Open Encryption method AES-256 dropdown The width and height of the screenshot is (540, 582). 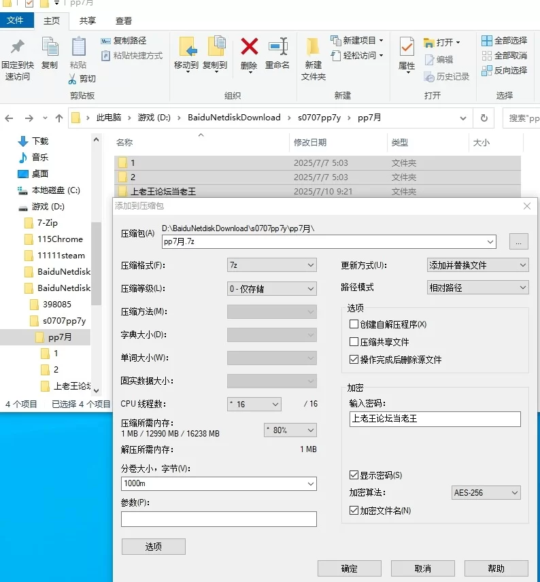click(x=486, y=492)
